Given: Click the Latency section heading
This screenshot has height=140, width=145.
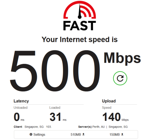Looking at the screenshot, I should pyautogui.click(x=21, y=101).
